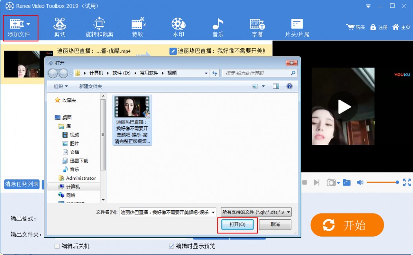Toggle the 编辑时显示预览 checkbox

[171, 246]
